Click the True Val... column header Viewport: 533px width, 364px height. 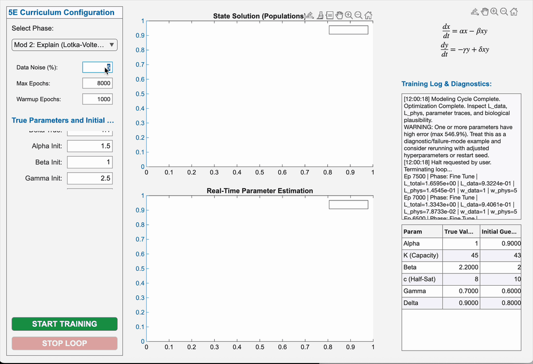click(461, 231)
